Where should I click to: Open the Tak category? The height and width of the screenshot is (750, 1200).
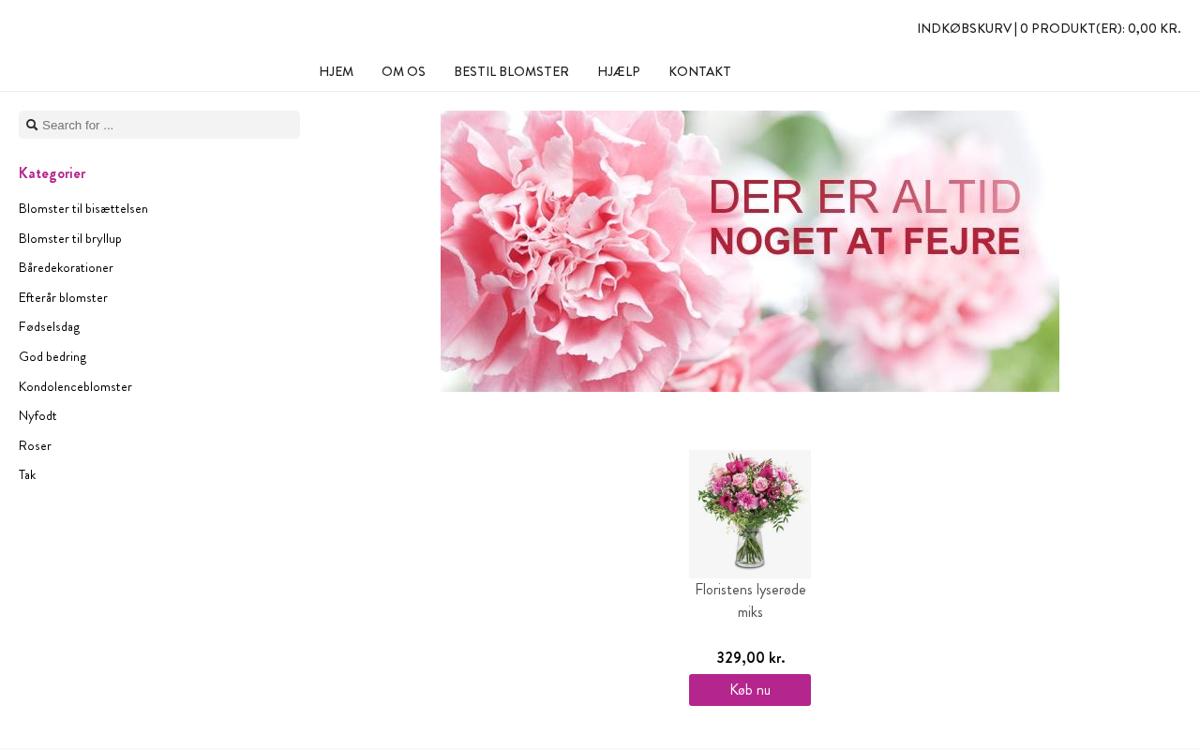[x=27, y=474]
